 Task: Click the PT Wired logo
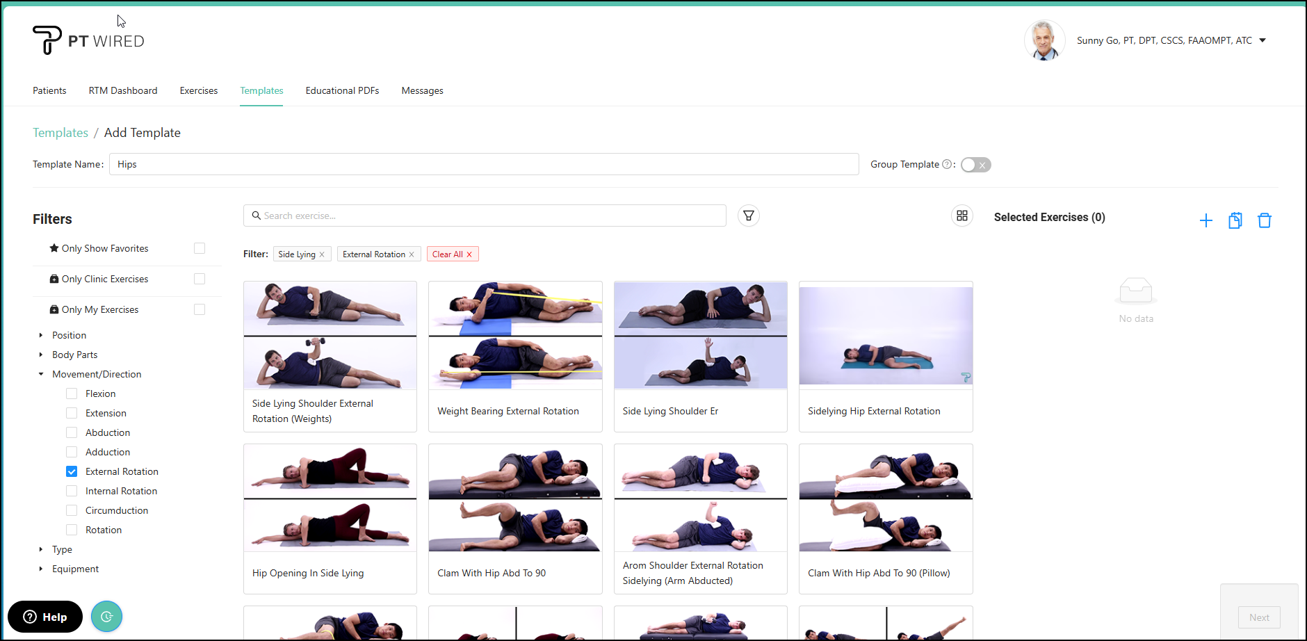coord(88,40)
